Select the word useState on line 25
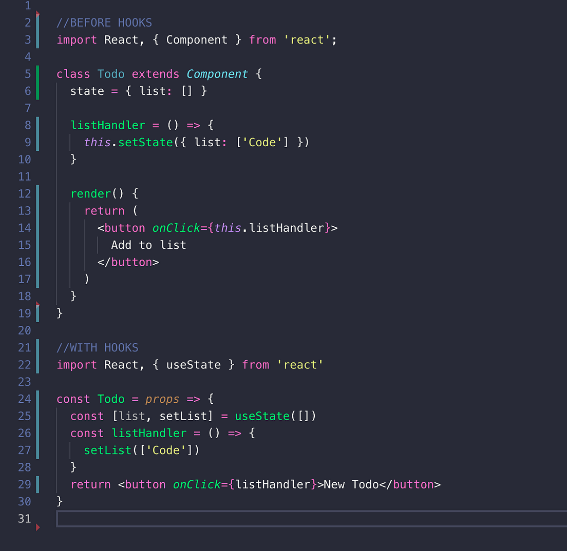 262,416
